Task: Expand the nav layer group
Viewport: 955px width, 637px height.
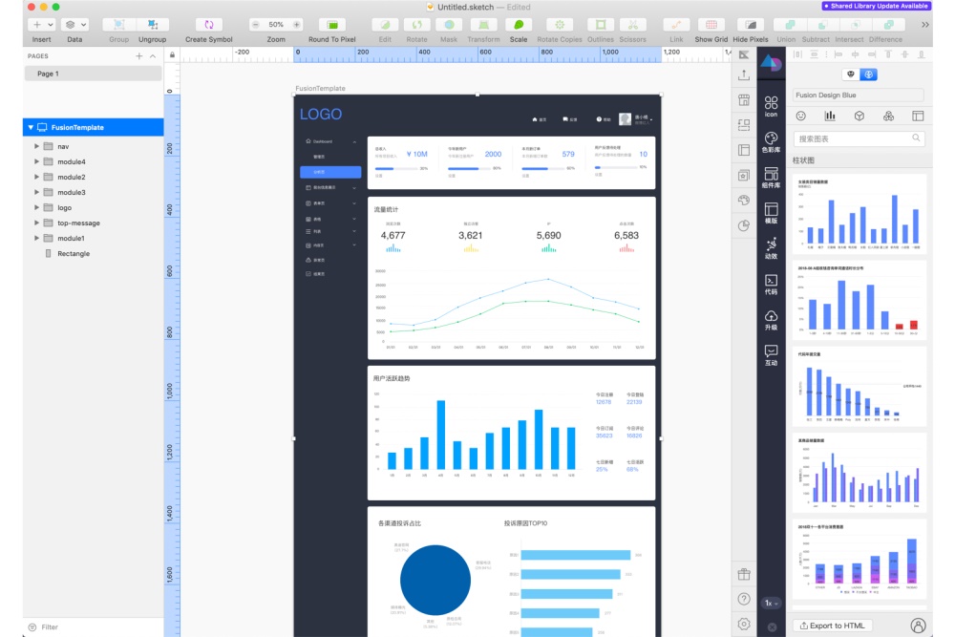Action: point(36,146)
